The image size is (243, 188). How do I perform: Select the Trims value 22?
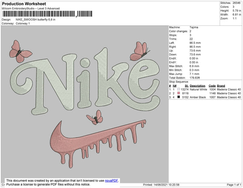(191, 39)
